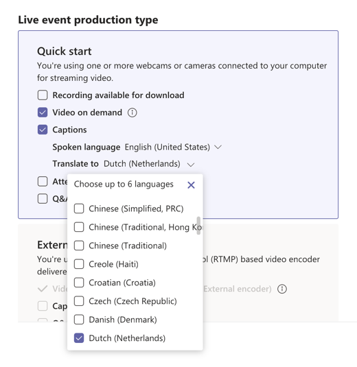Uncheck Dutch (Netherlands) language
The width and height of the screenshot is (357, 367).
click(x=79, y=338)
